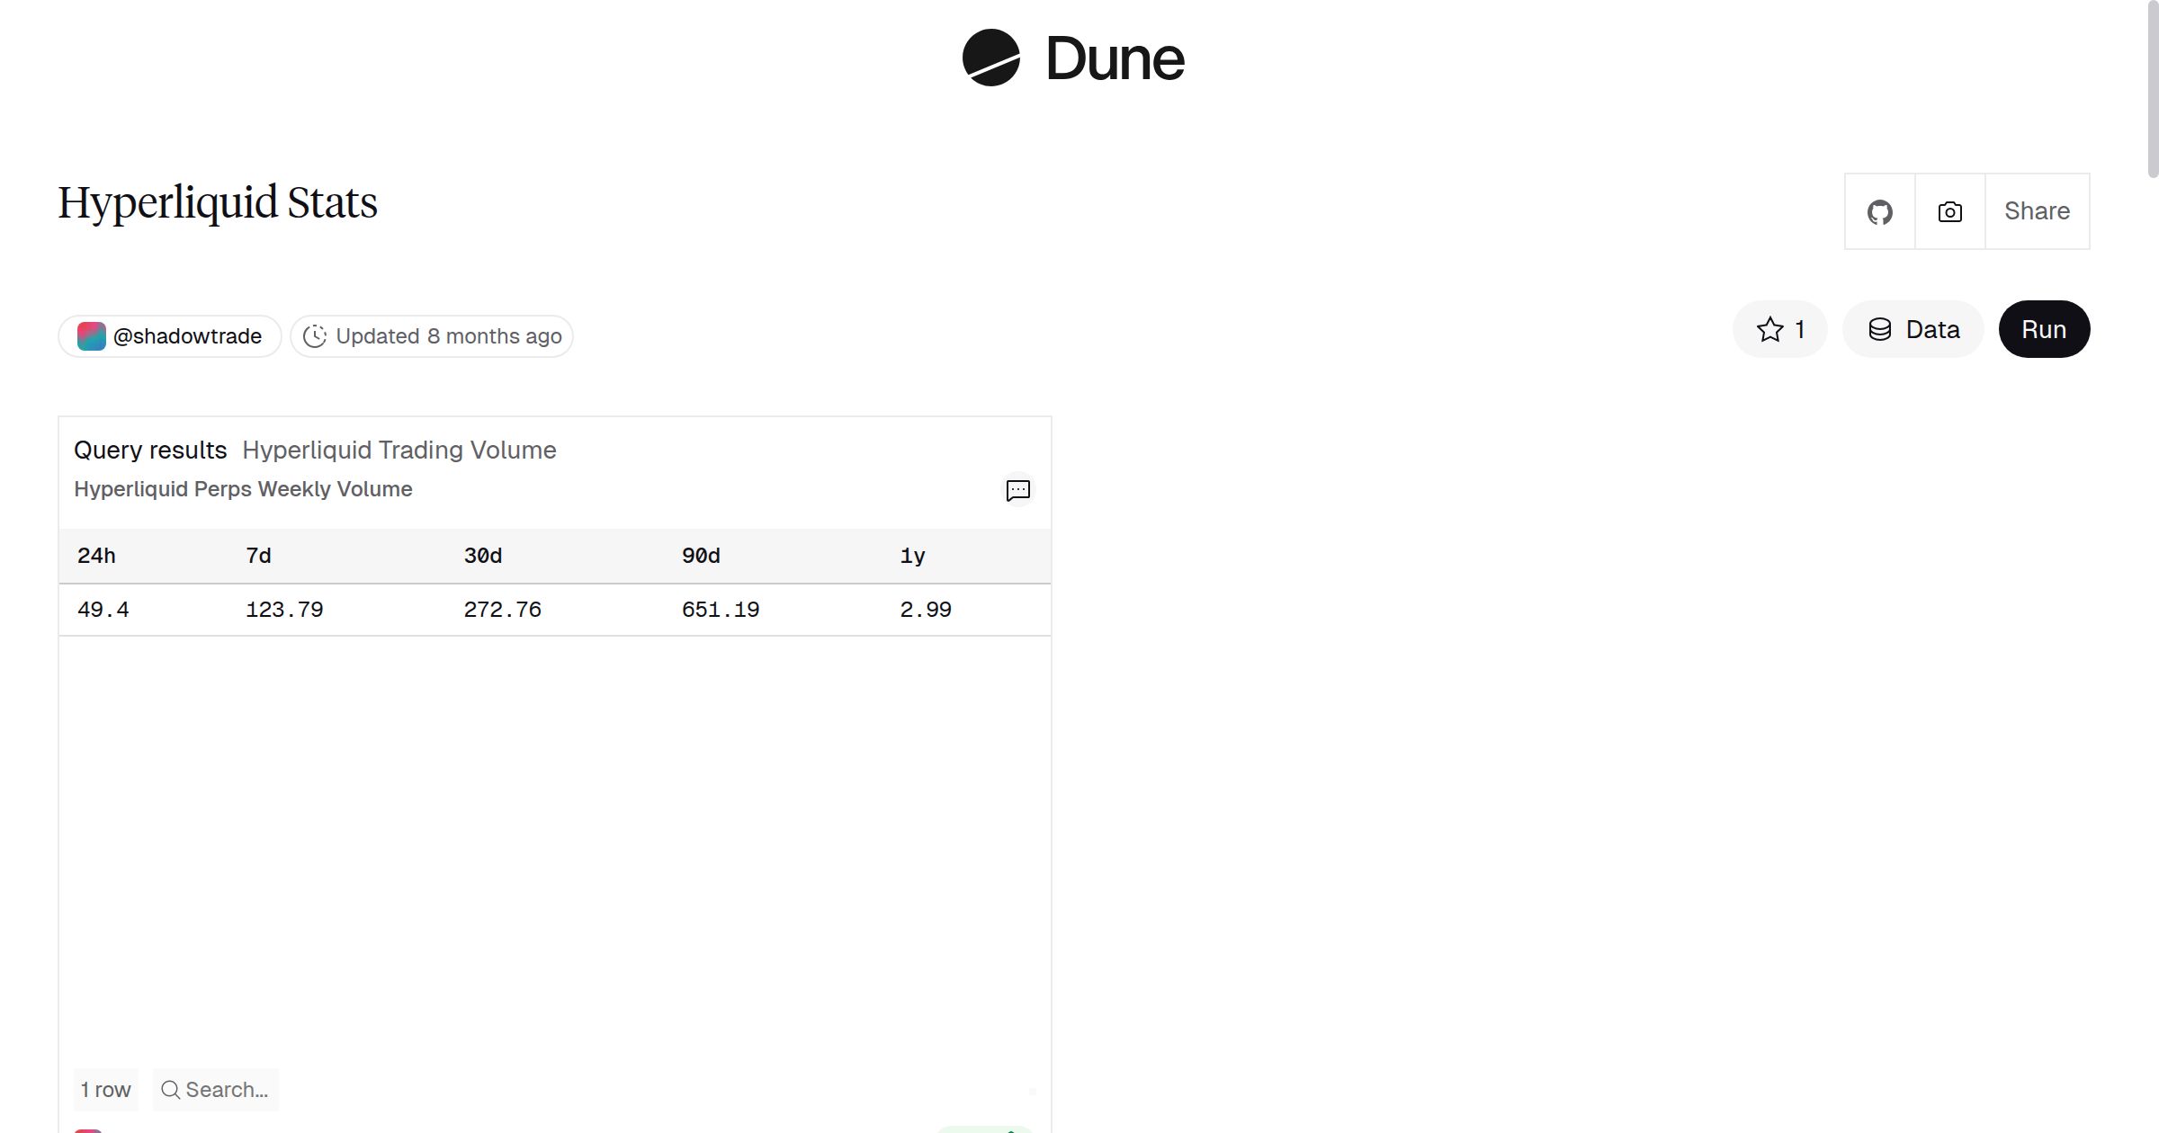Select the Query results header tab
This screenshot has height=1133, width=2159.
(x=150, y=450)
